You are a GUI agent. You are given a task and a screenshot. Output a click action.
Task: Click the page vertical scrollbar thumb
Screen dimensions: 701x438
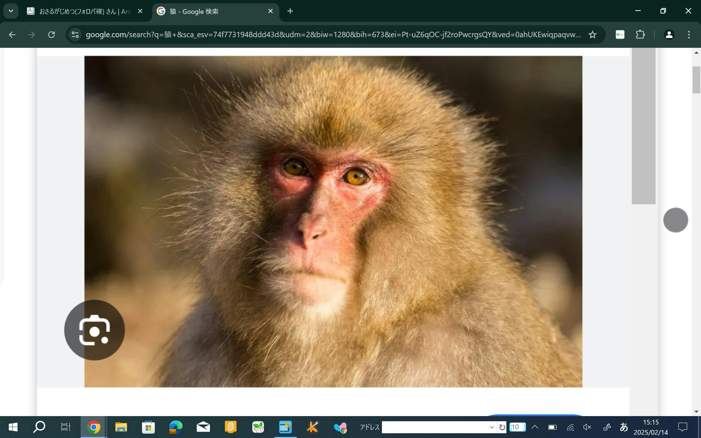[696, 80]
